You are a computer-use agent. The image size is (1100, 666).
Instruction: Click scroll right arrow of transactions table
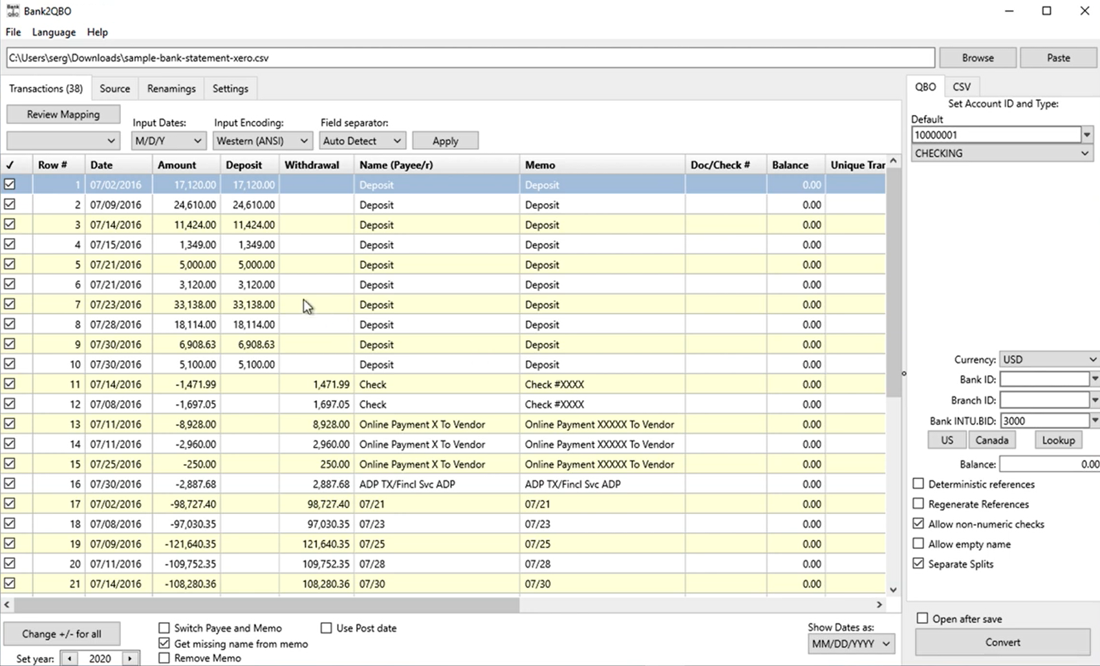coord(879,605)
